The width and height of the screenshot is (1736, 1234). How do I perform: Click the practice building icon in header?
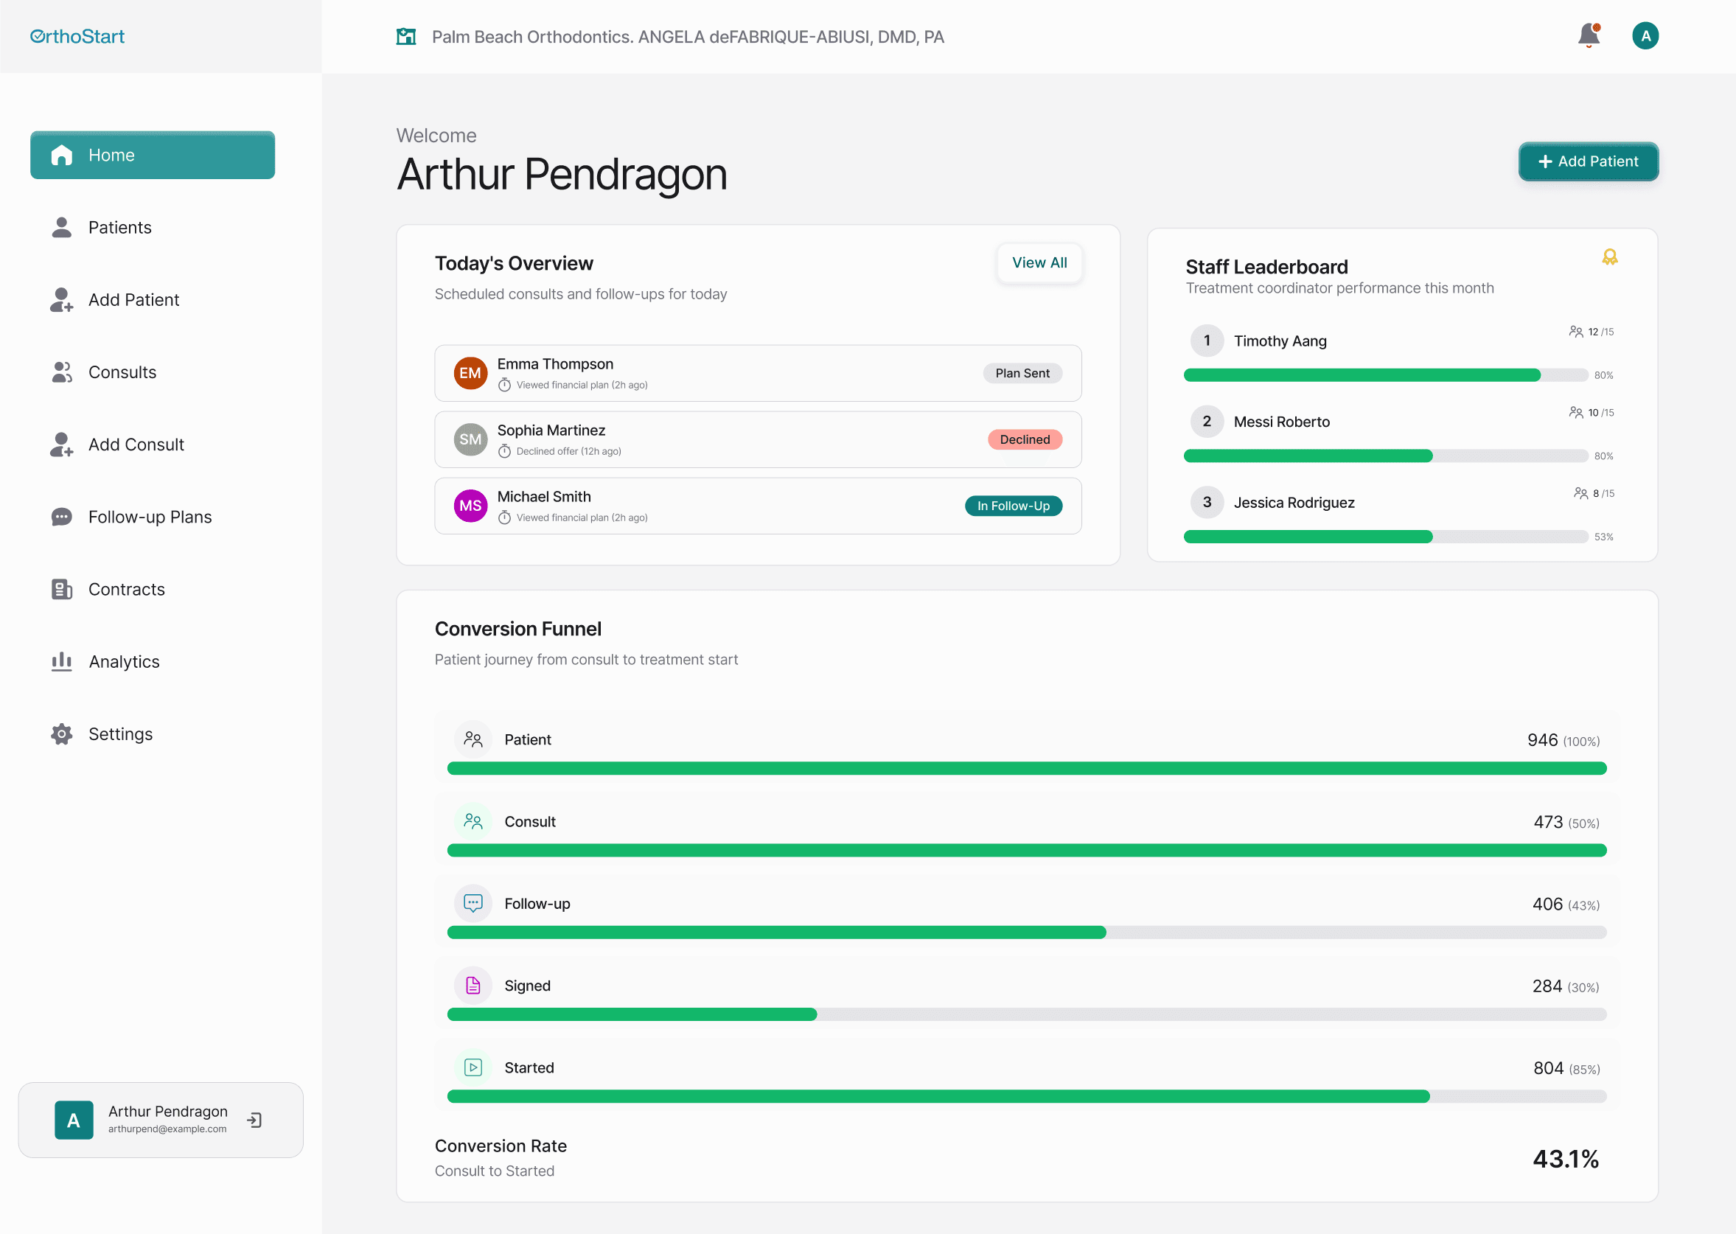pos(405,36)
